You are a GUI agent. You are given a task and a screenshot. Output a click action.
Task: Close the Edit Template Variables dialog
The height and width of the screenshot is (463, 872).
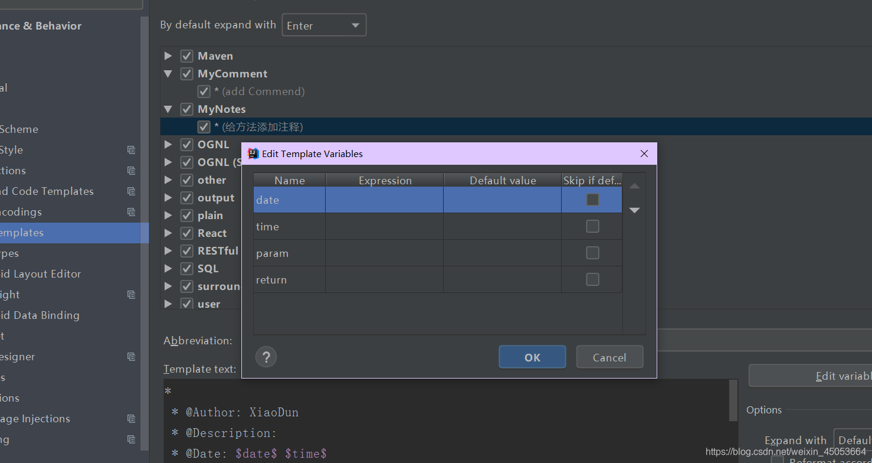coord(644,154)
